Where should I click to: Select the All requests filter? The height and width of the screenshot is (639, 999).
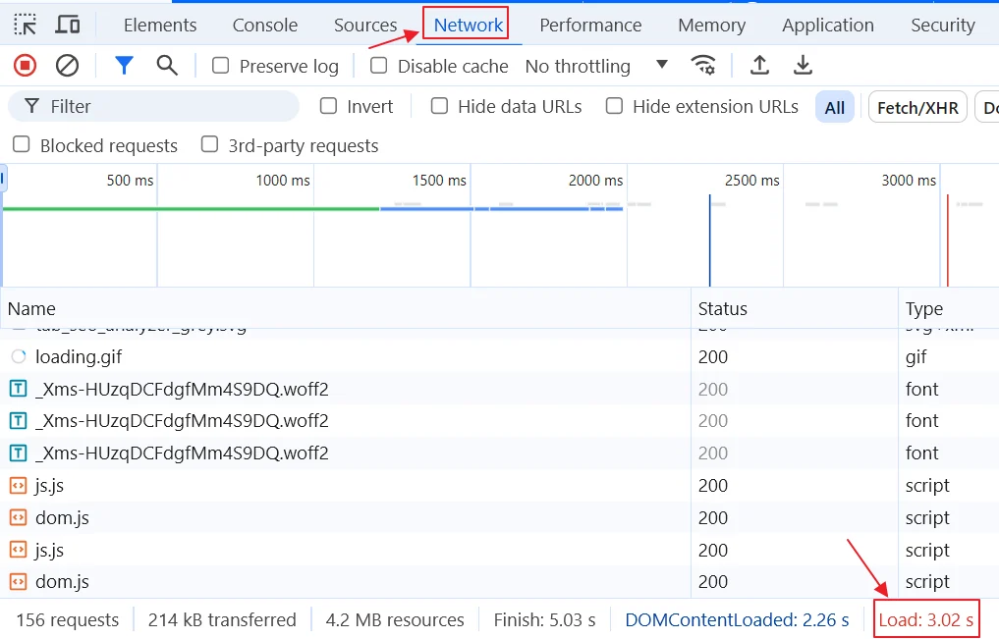(834, 106)
